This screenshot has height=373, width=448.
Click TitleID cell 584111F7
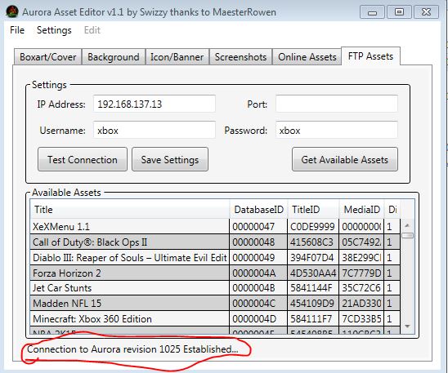[x=313, y=318]
